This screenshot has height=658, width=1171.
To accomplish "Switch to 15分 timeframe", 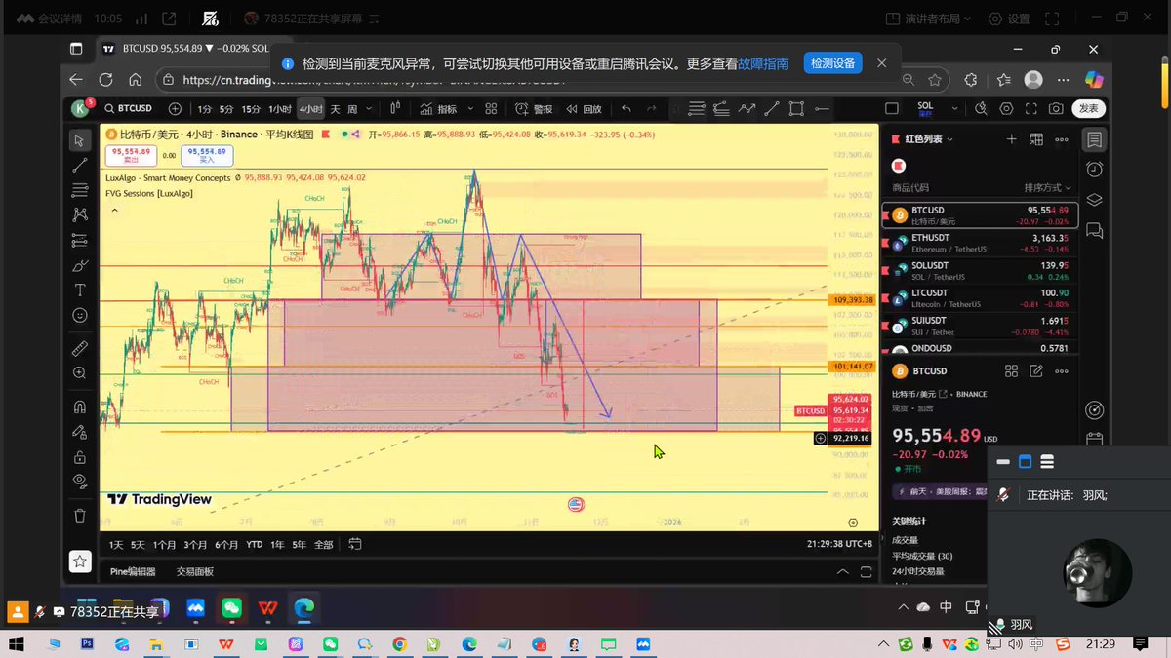I will (x=251, y=109).
